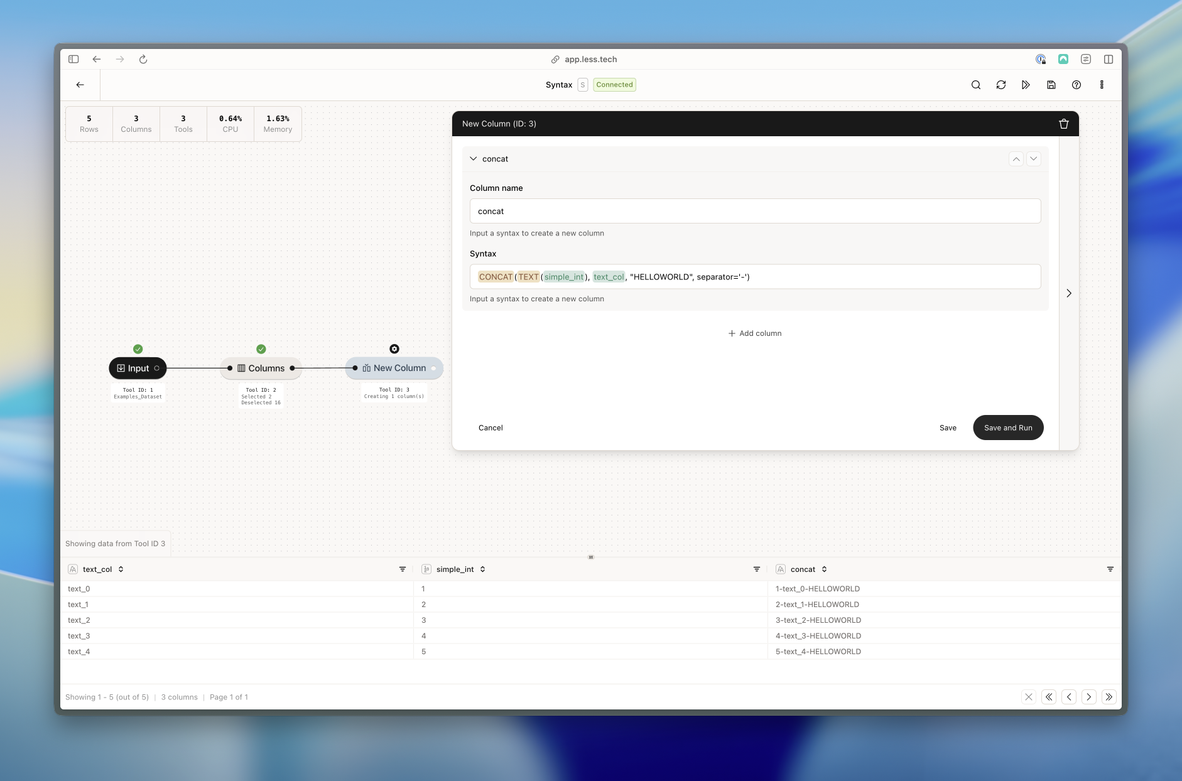Jump to last page
Screen dimensions: 1182x781
[1109, 697]
